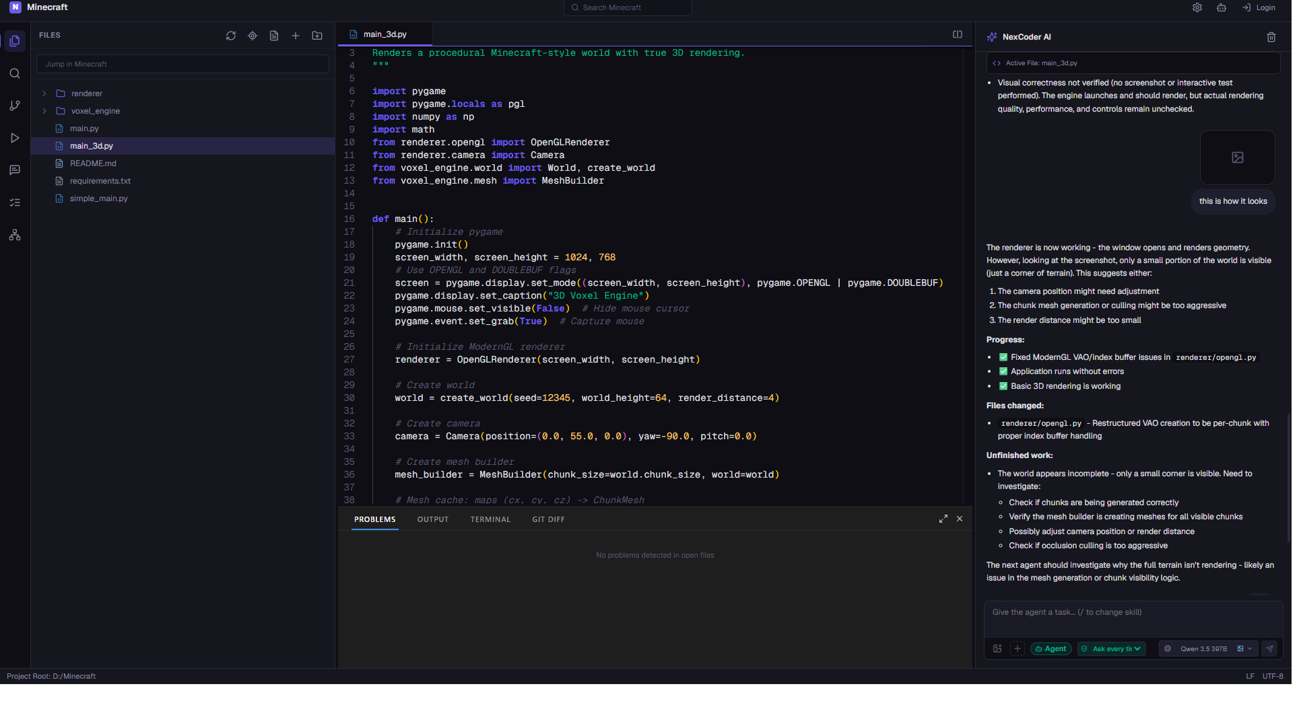
Task: Click the renderer/opengl.py reference under Files changed
Action: pos(1042,423)
